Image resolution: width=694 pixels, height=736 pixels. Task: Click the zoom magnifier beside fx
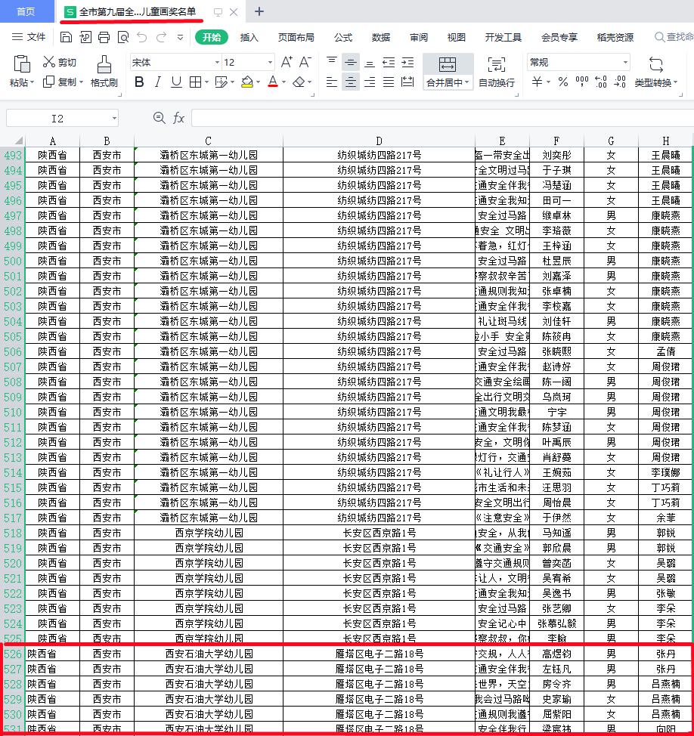[160, 118]
